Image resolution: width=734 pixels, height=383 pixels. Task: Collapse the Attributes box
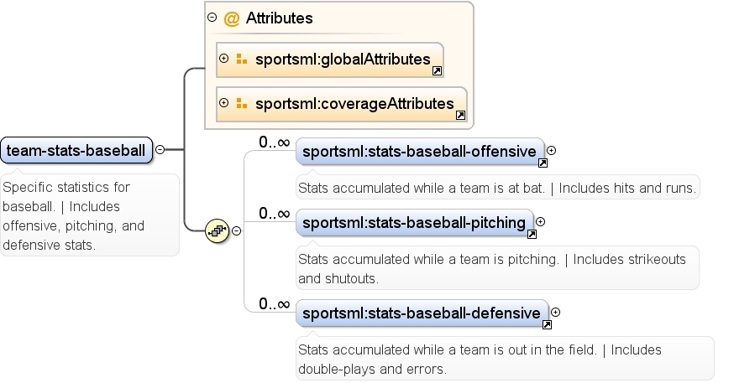tap(212, 18)
